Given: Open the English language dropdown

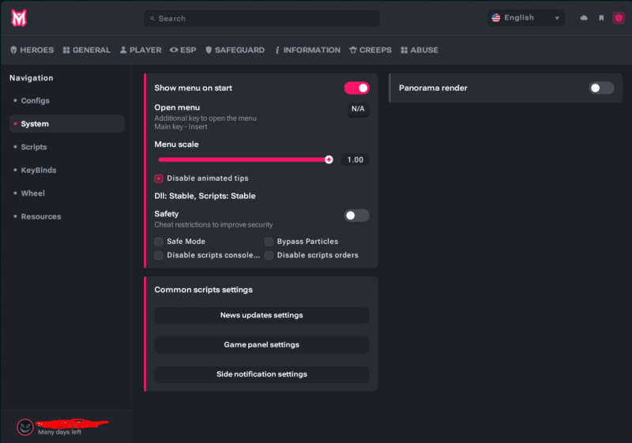Looking at the screenshot, I should pos(526,17).
